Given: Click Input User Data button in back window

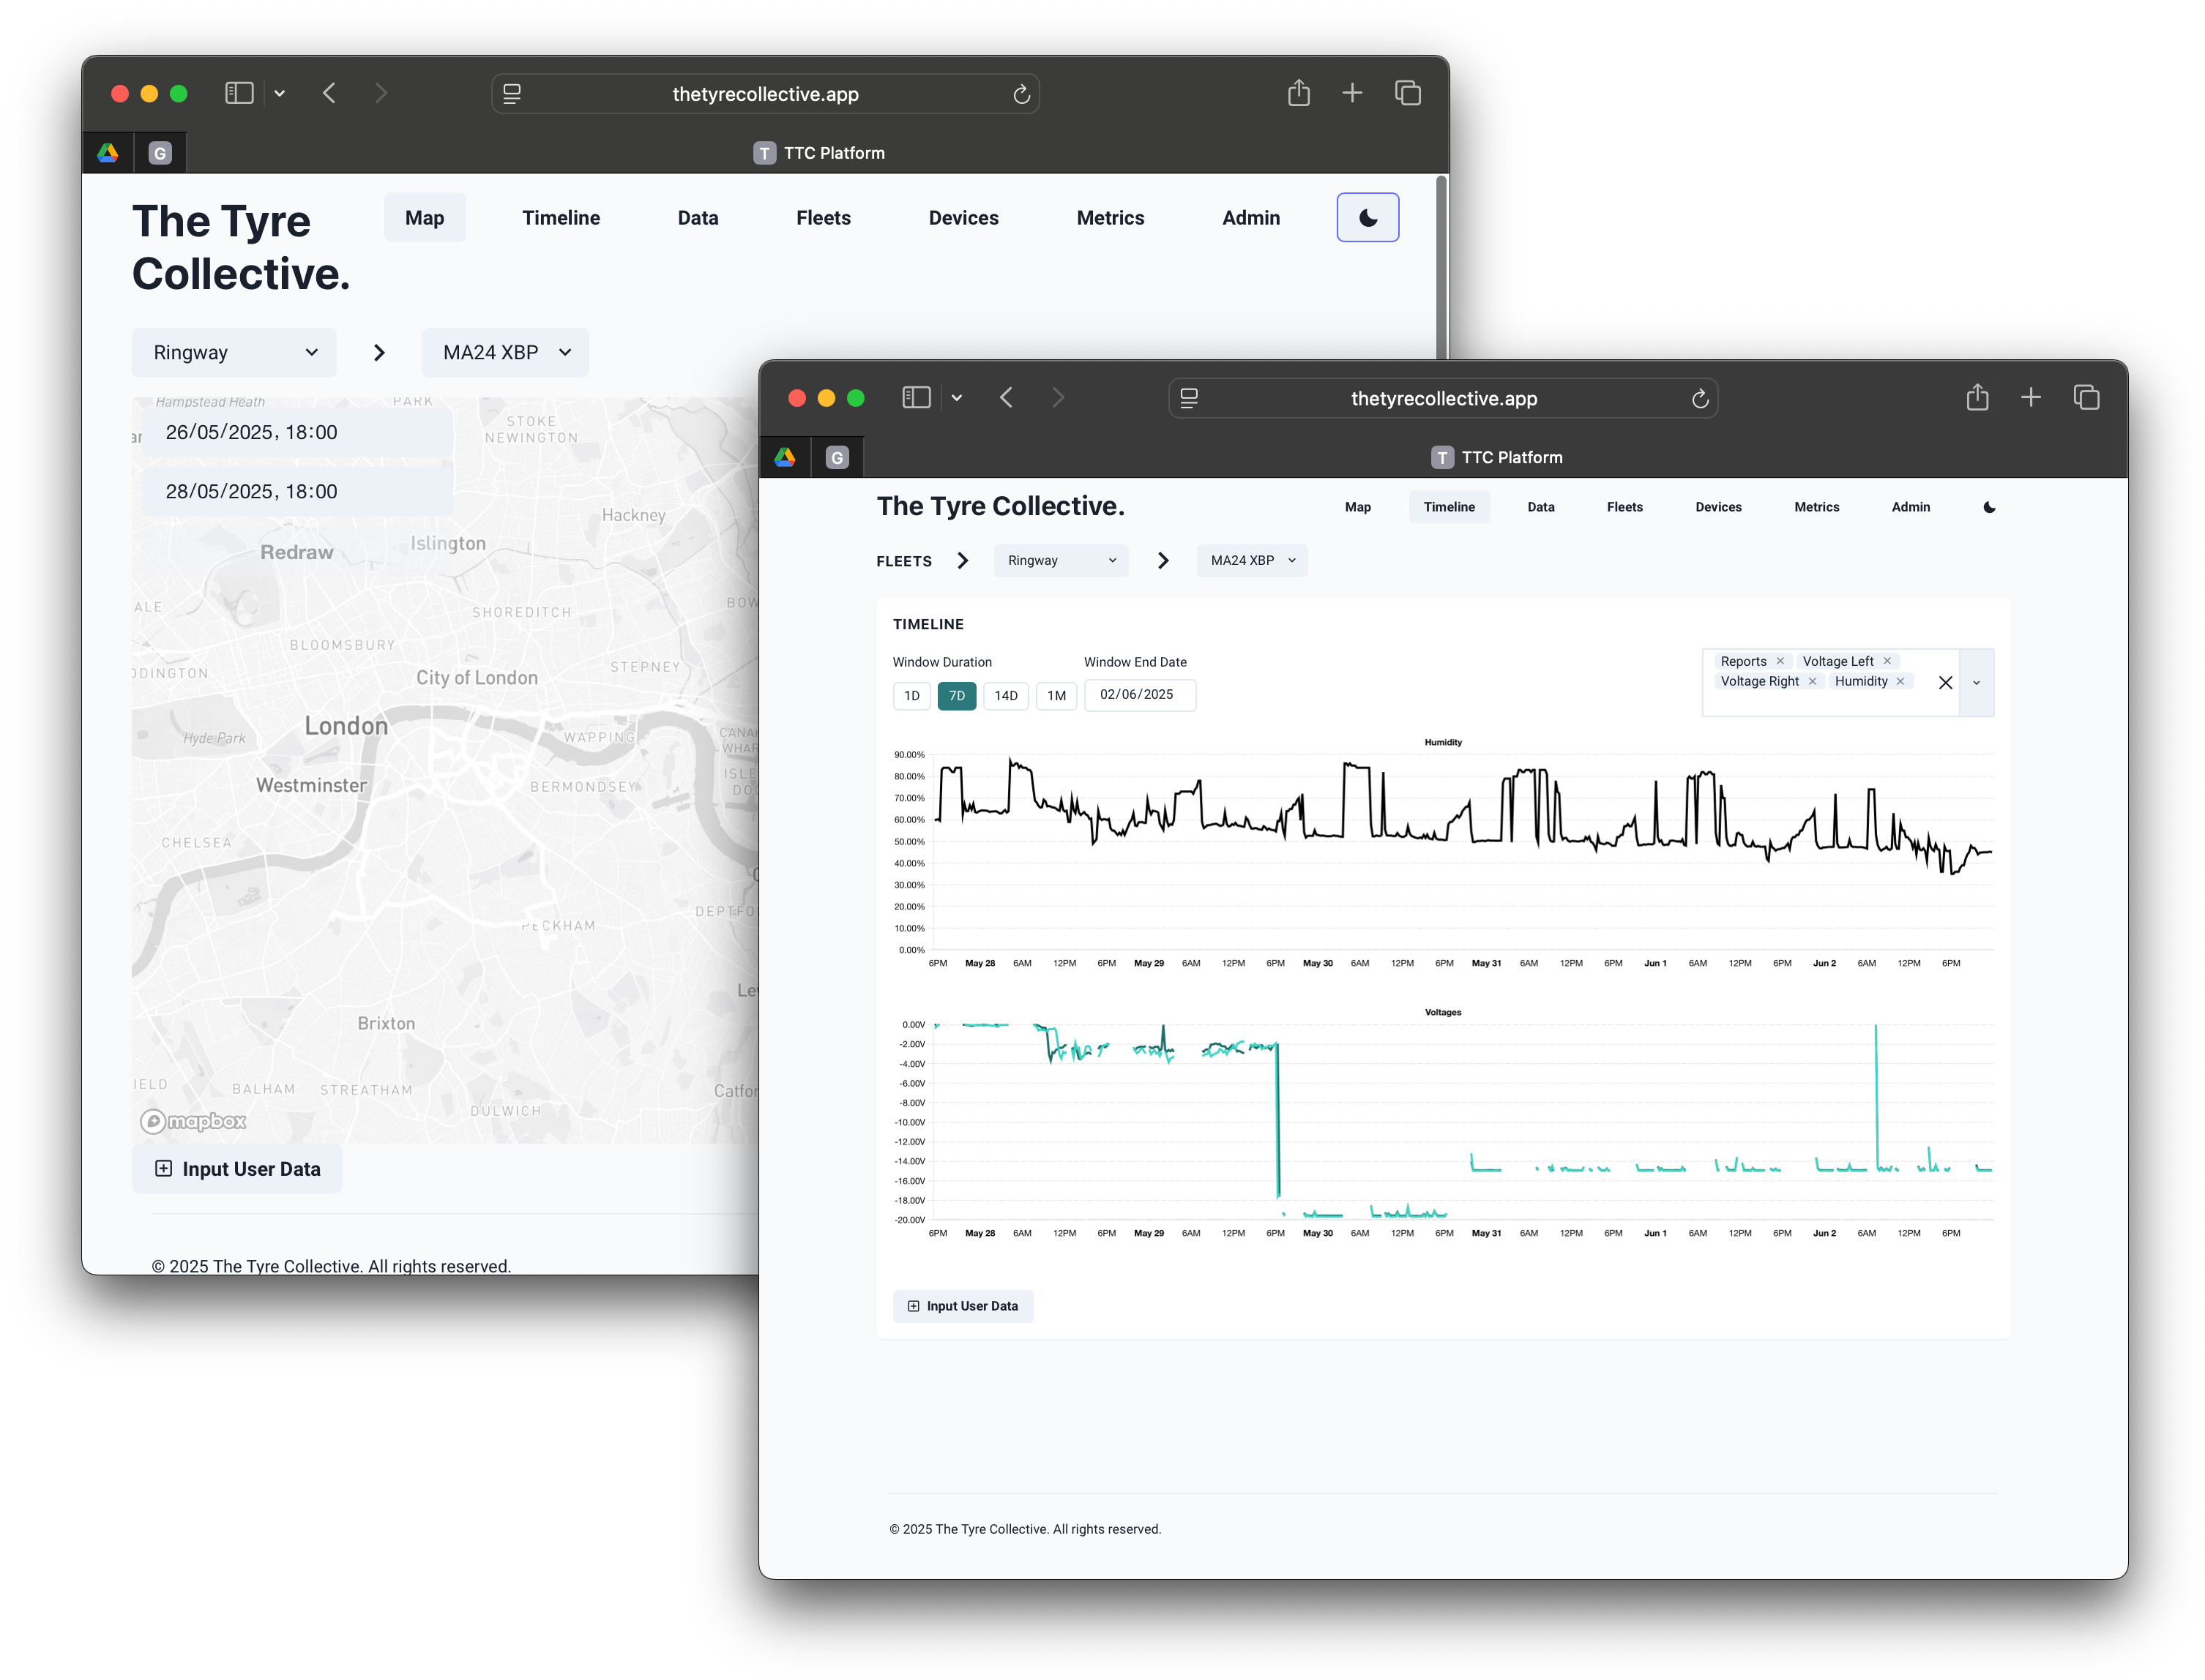Looking at the screenshot, I should tap(237, 1169).
